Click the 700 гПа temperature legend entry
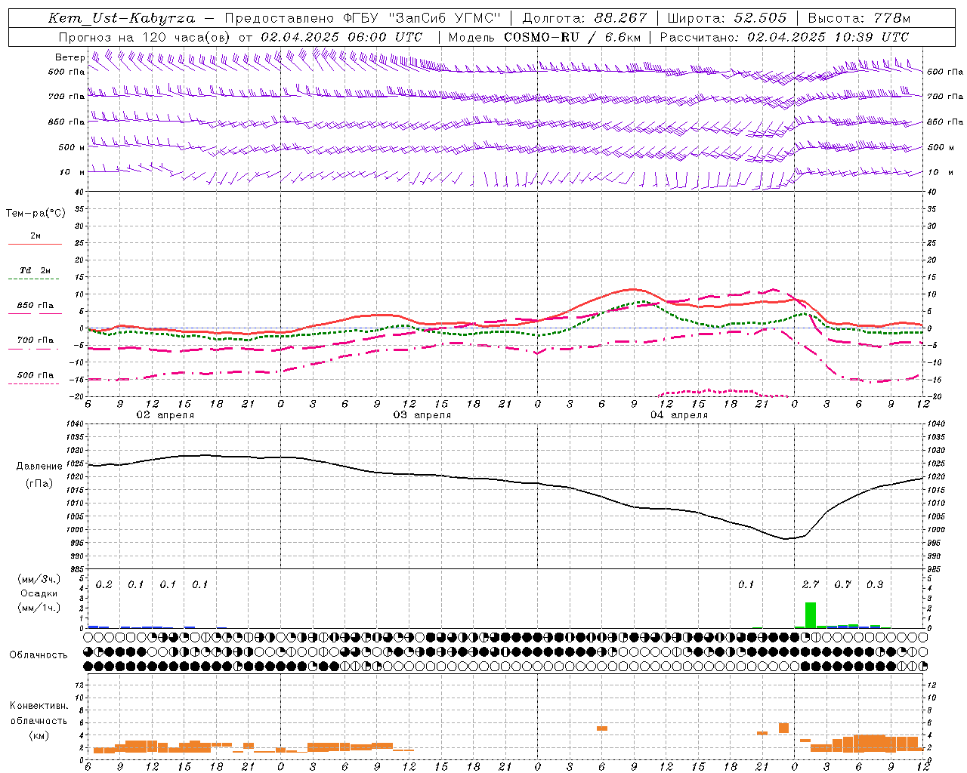Viewport: 967px width, 773px height. coord(36,340)
